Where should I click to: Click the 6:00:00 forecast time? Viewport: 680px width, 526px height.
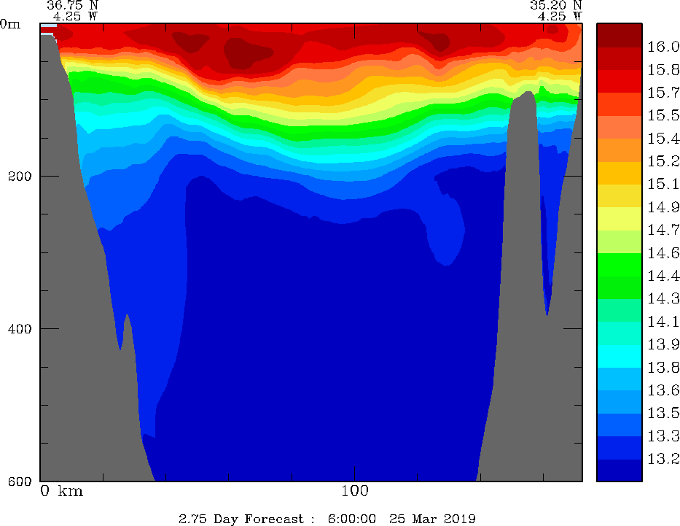click(x=352, y=519)
